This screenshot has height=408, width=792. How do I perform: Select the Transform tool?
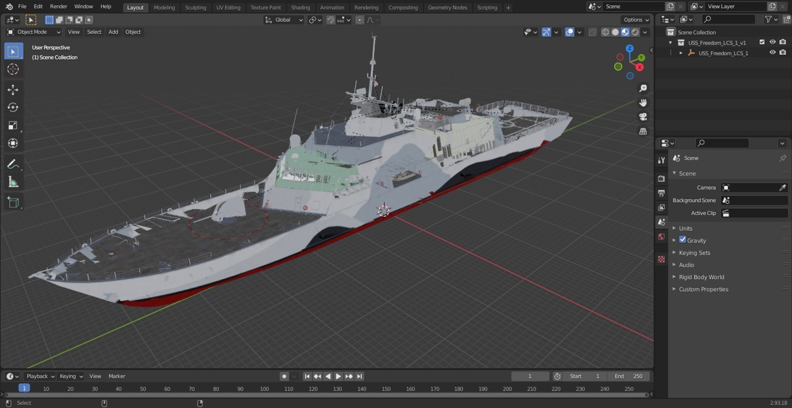(x=13, y=143)
